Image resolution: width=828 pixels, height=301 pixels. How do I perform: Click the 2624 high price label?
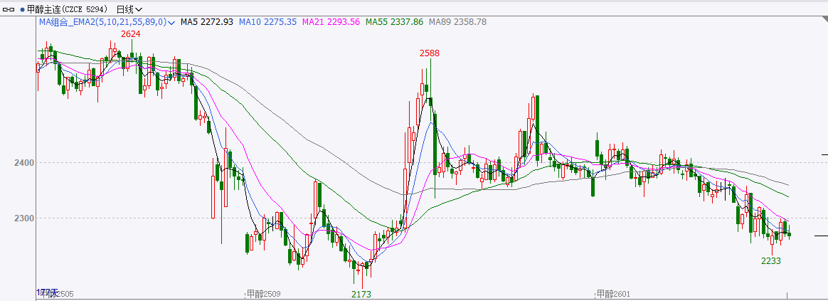tap(131, 34)
